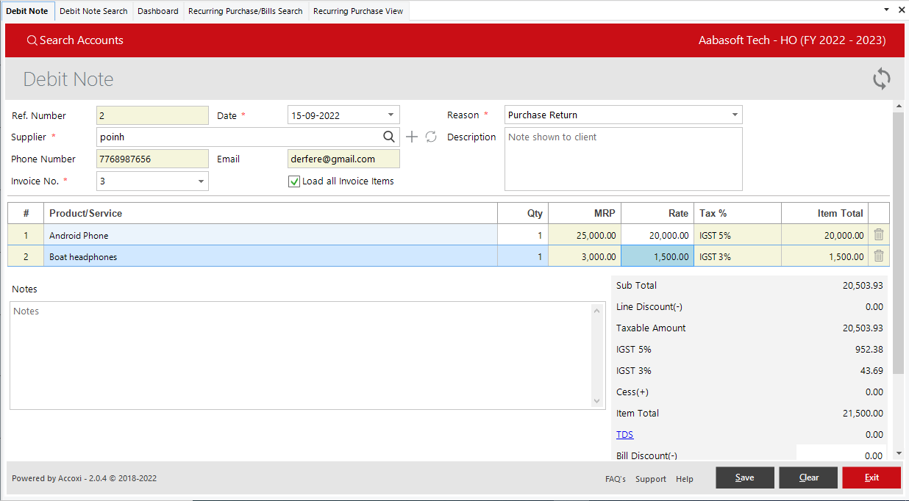Click the Android Phone product cell
The height and width of the screenshot is (501, 909).
pyautogui.click(x=271, y=235)
